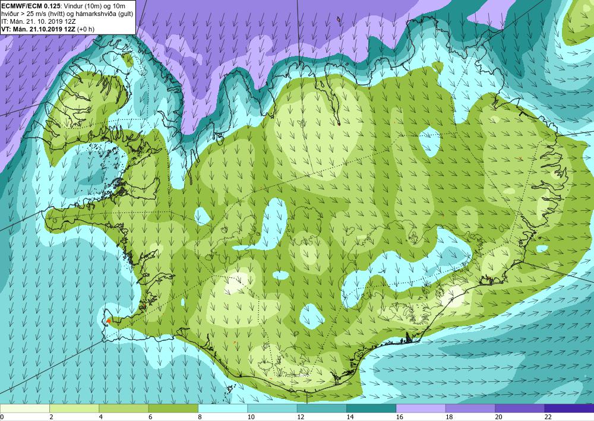Pick the pale cyan 8–10 m/s legend swatch
594x421 pixels.
point(223,409)
